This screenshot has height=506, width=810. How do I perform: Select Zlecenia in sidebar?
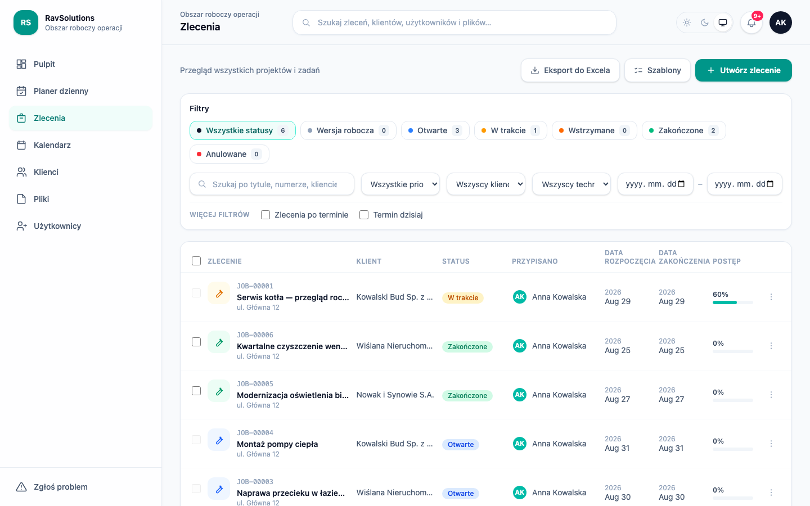click(x=81, y=118)
